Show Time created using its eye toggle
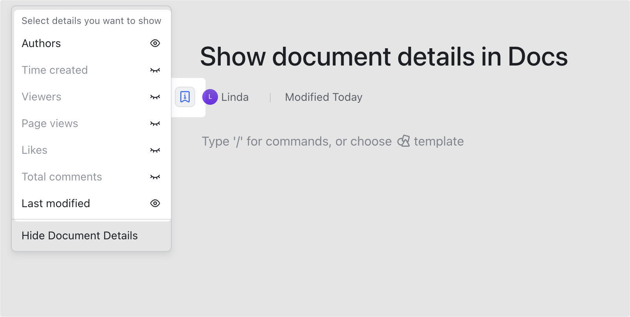 [x=155, y=70]
